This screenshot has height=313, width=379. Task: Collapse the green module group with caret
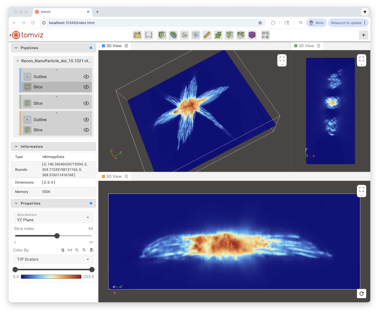(x=57, y=97)
